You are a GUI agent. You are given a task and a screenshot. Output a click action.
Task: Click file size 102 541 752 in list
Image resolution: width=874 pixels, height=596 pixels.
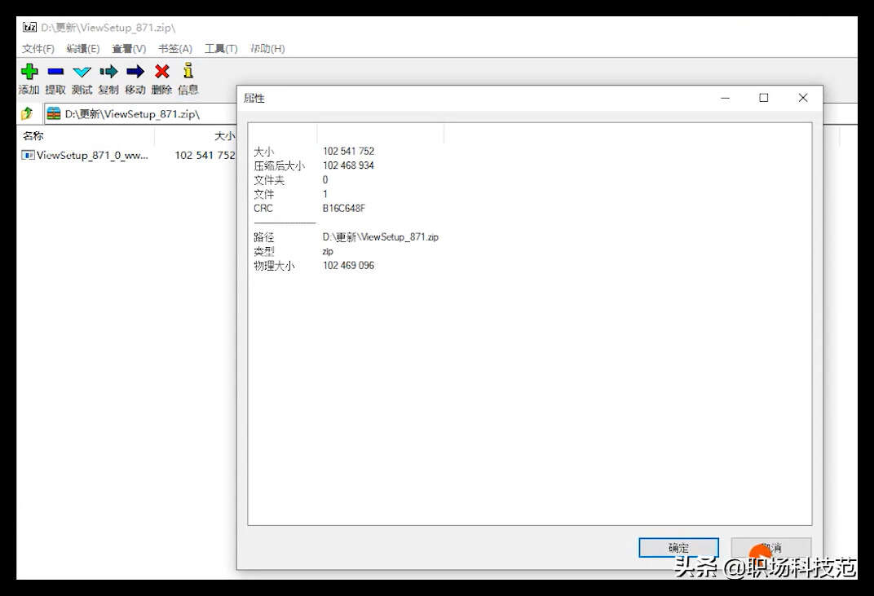point(205,156)
